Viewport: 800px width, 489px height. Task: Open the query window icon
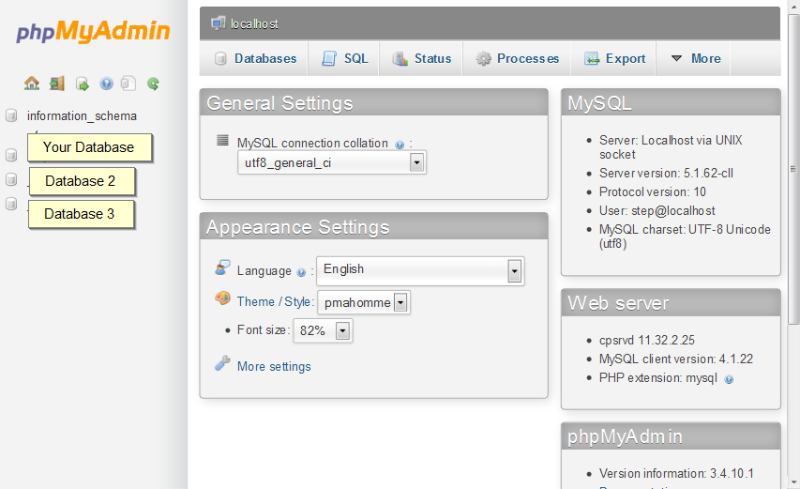pos(83,84)
